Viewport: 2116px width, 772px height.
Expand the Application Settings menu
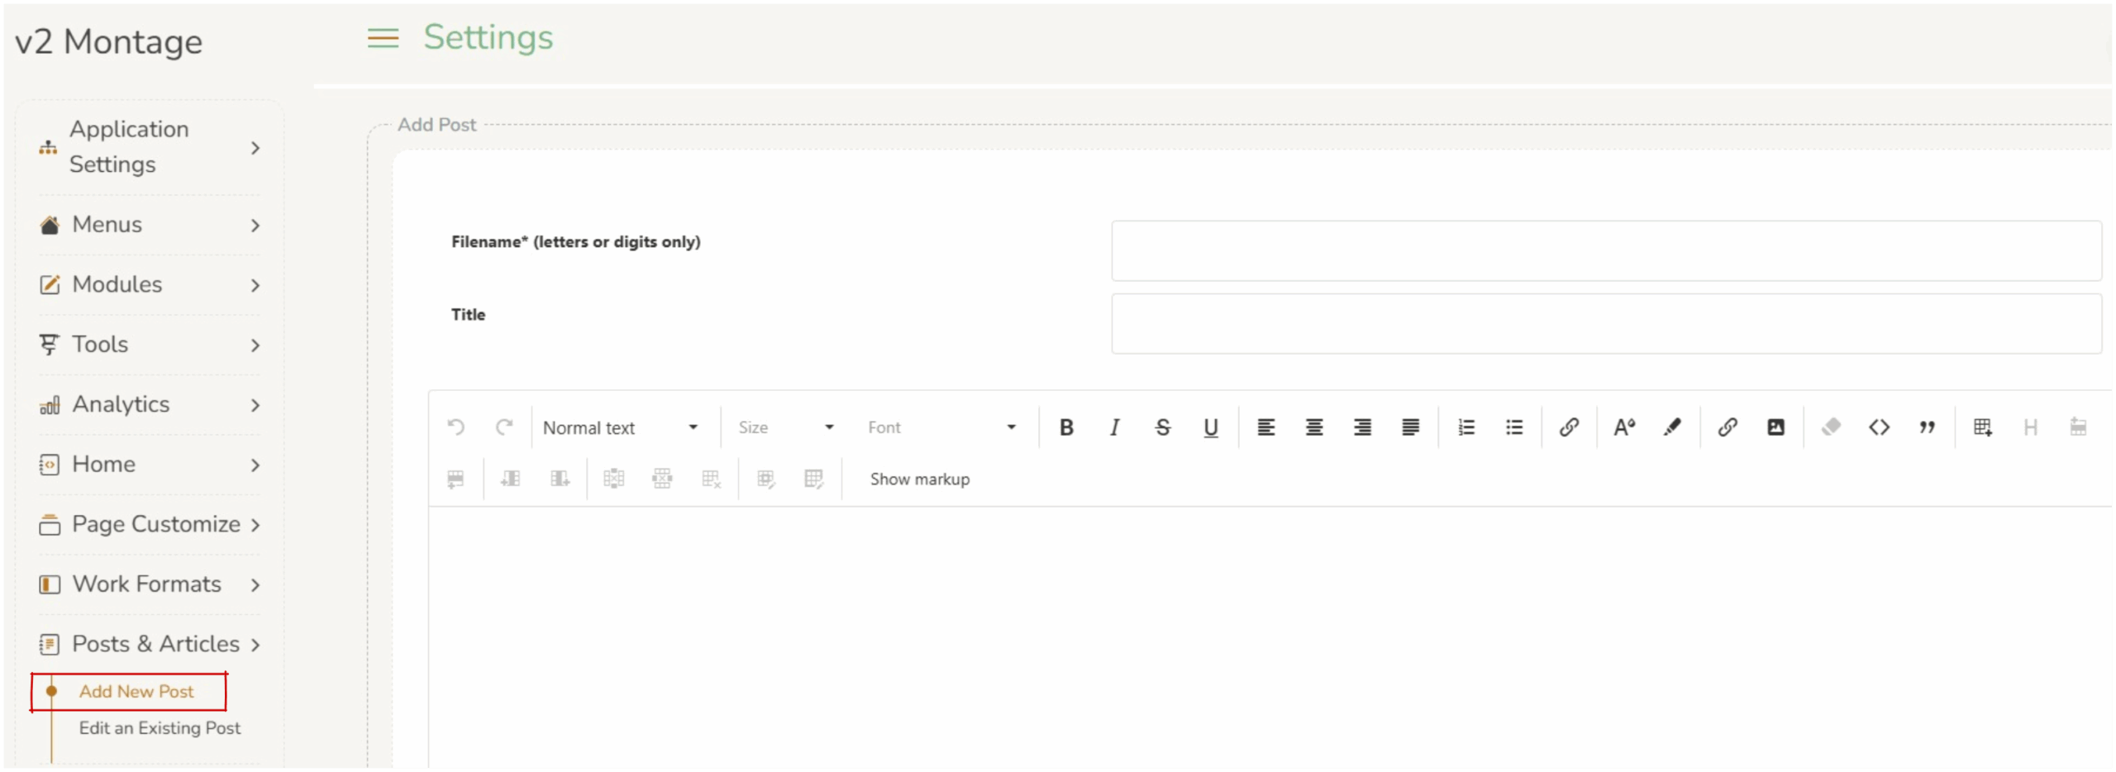point(149,147)
